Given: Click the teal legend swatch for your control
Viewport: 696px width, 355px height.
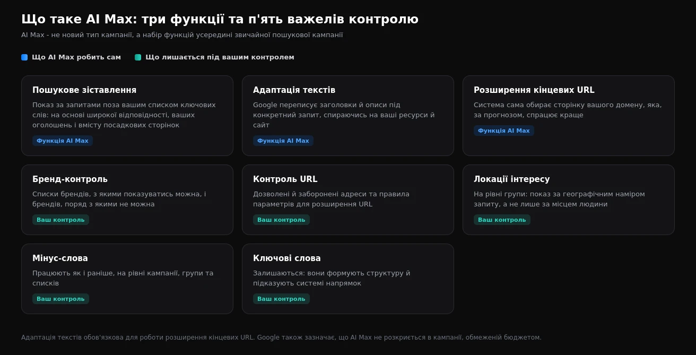Looking at the screenshot, I should click(x=138, y=57).
